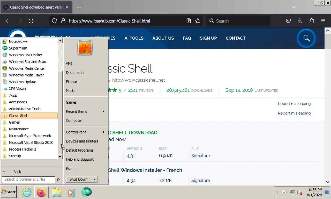Focus the Search programs and files box
Screen dimensions: 331x199
pos(28,179)
